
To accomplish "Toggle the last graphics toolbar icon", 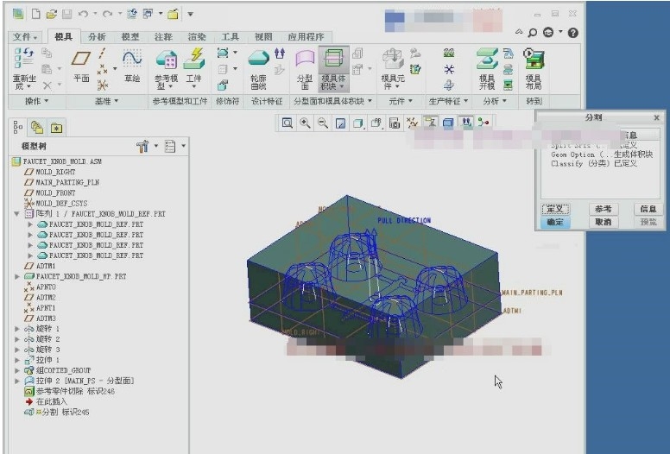I will 484,123.
